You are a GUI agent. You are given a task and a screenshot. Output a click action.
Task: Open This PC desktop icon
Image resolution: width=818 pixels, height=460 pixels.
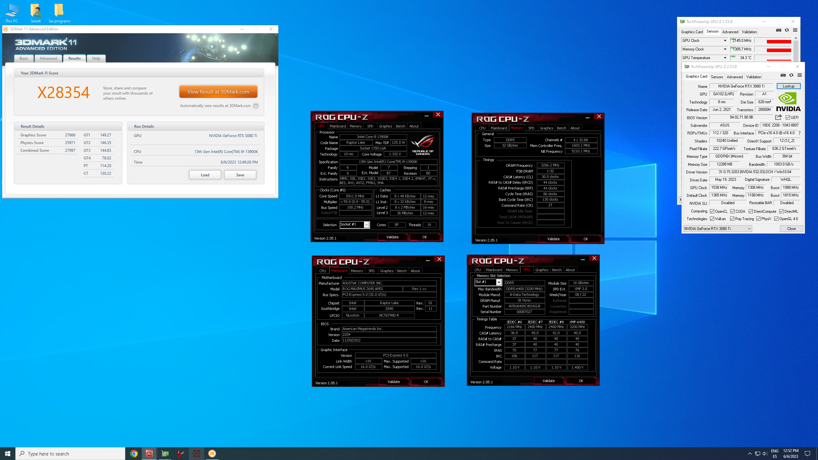pos(12,13)
